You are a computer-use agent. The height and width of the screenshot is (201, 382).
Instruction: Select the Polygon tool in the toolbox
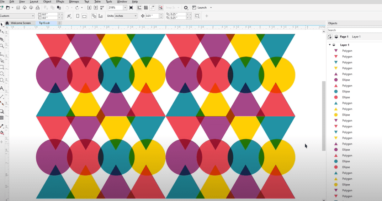pyautogui.click(x=2, y=80)
